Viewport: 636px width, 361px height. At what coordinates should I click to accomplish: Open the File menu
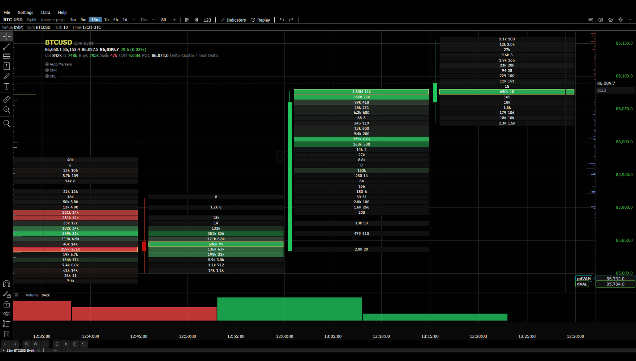pyautogui.click(x=7, y=12)
